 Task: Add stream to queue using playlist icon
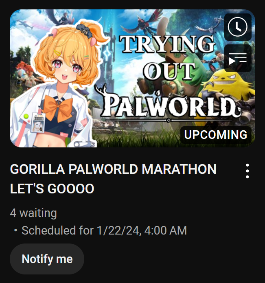tap(238, 58)
